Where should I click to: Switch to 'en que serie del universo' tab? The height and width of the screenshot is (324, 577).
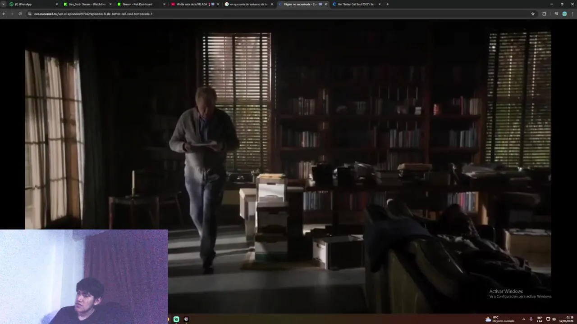[x=248, y=4]
